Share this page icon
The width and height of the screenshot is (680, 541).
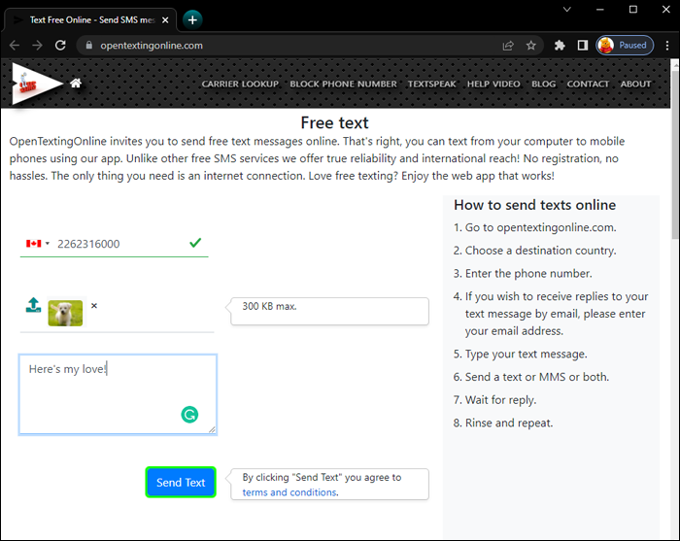click(508, 46)
